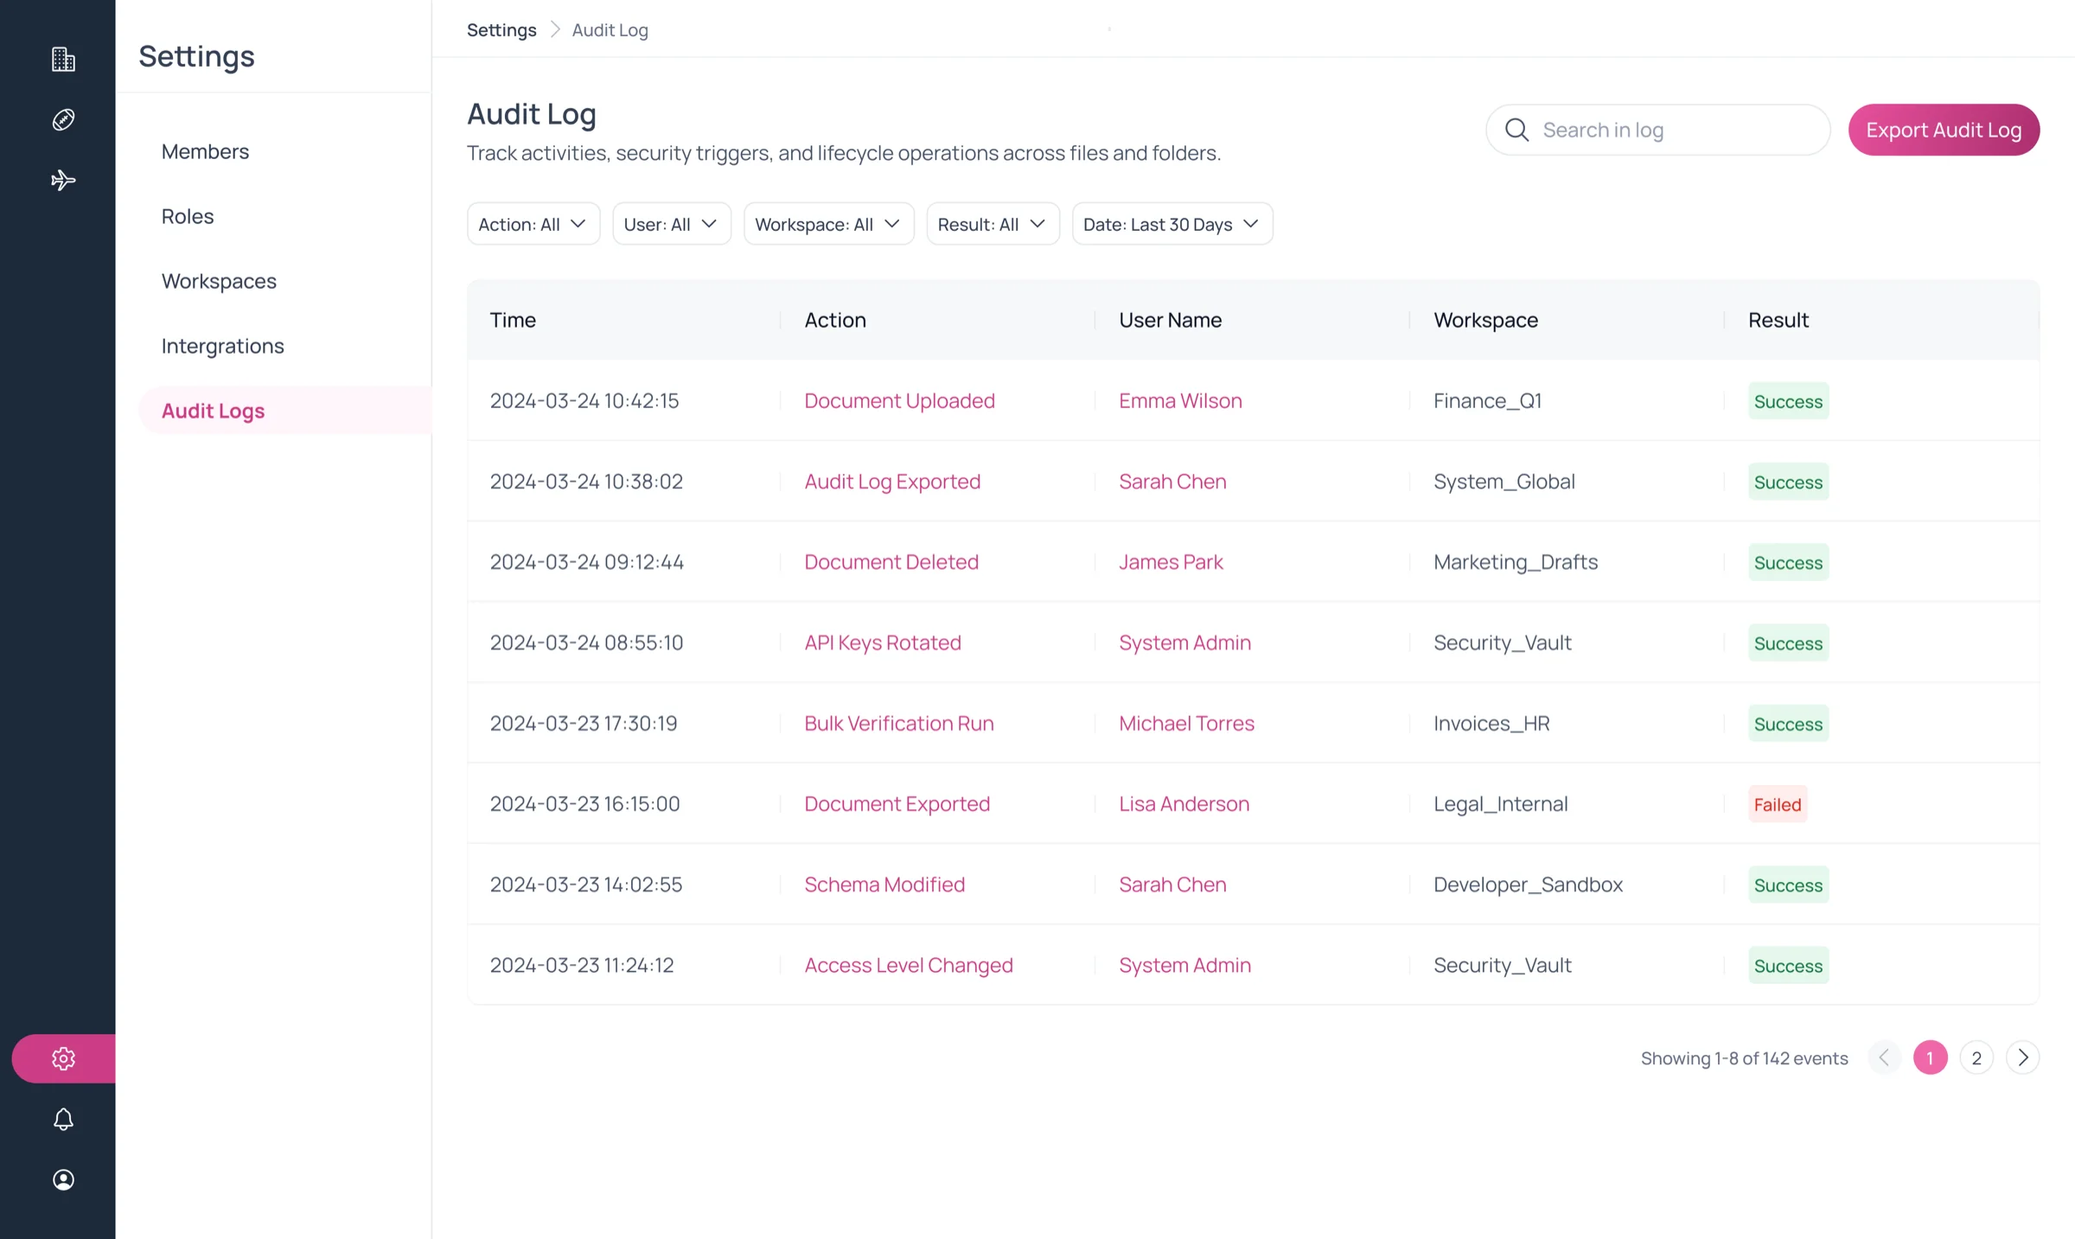The height and width of the screenshot is (1239, 2075).
Task: Open the Result: All filter dropdown
Action: (x=993, y=224)
